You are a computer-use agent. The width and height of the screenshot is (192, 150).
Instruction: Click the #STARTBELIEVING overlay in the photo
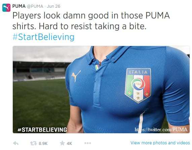pos(42,130)
